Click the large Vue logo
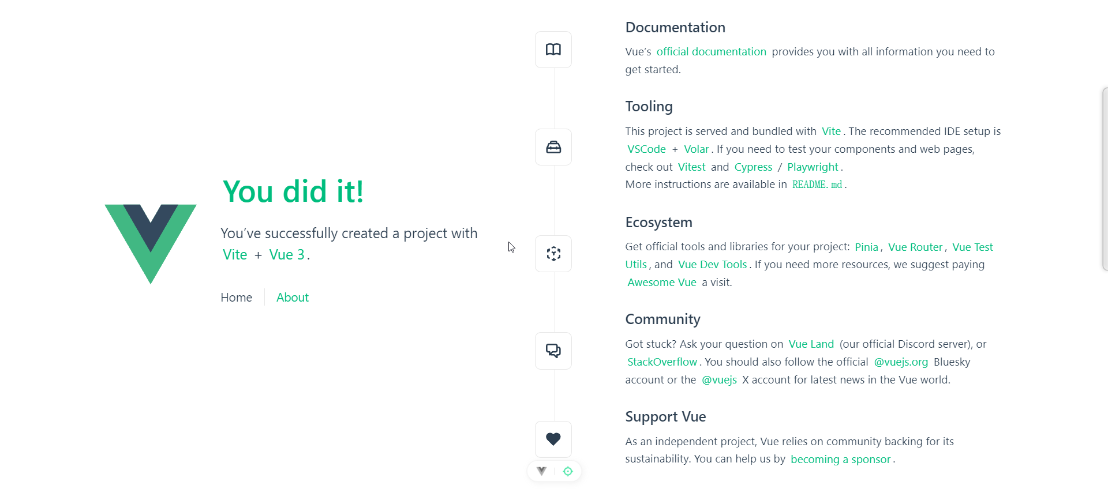 151,244
